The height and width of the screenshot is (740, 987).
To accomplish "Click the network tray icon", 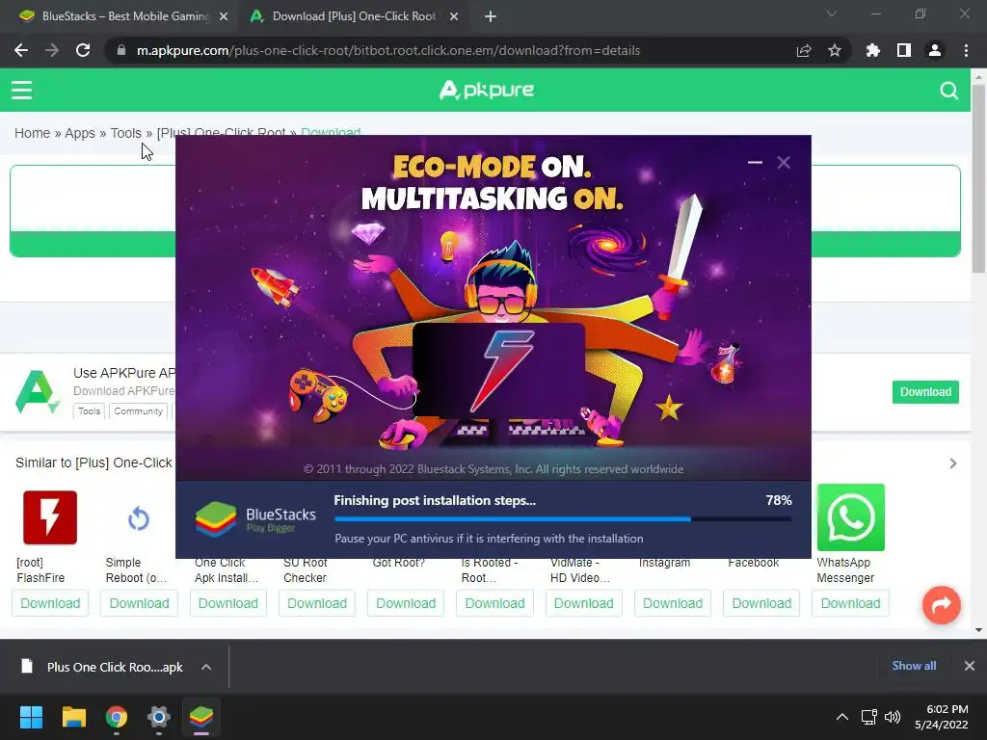I will click(x=869, y=717).
